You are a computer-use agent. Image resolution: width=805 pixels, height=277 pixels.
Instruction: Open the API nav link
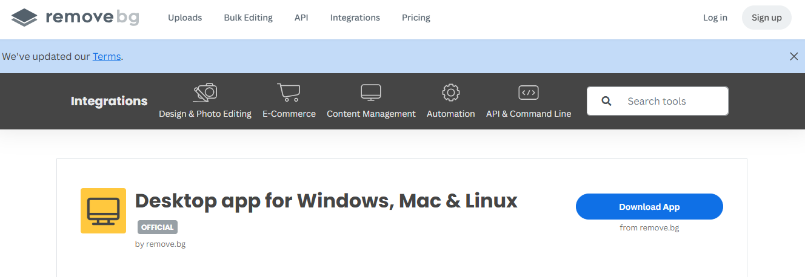pos(301,18)
